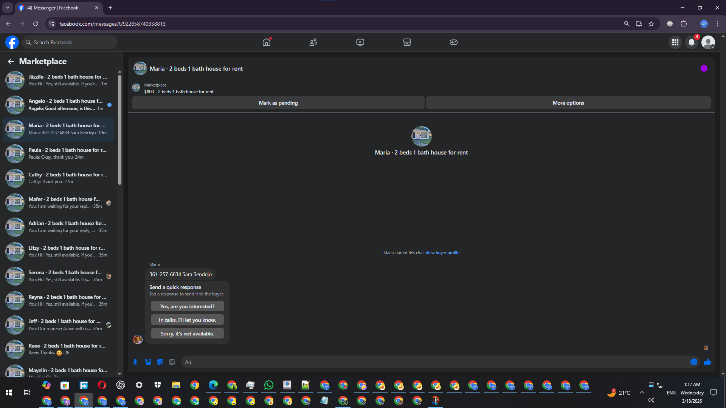Open Mafer conversation
The height and width of the screenshot is (408, 726).
coord(59,202)
